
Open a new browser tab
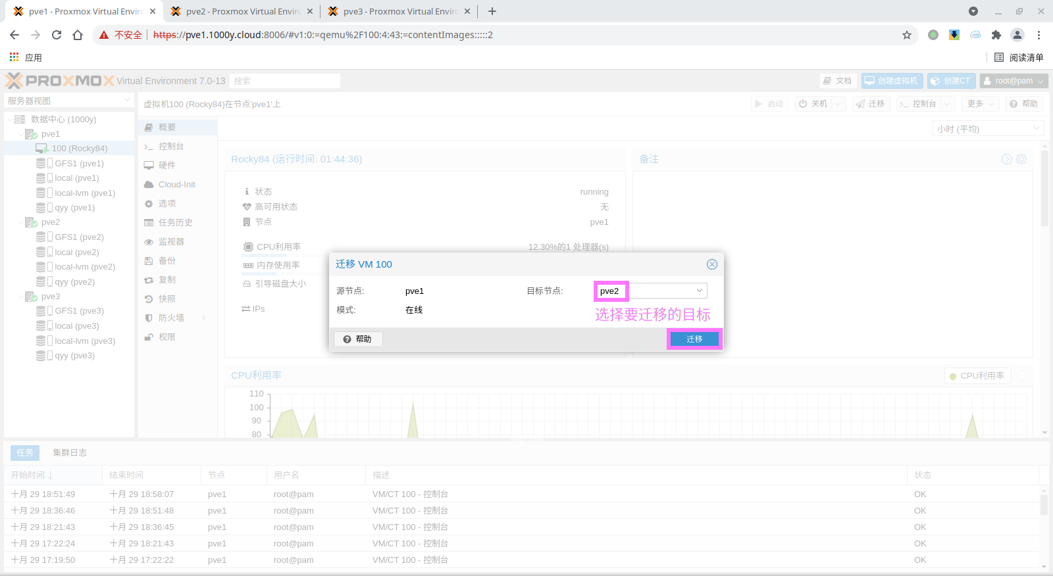(492, 11)
